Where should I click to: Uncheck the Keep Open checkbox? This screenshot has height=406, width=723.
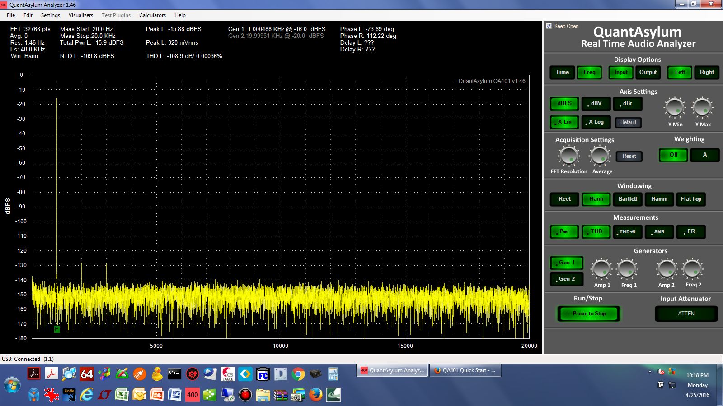pyautogui.click(x=549, y=26)
